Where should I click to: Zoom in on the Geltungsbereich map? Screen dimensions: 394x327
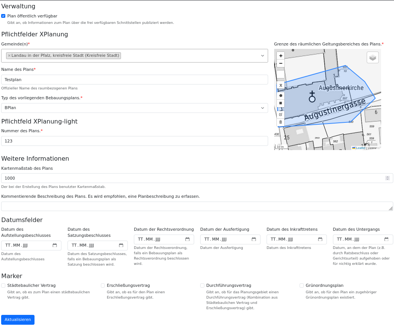(x=281, y=56)
